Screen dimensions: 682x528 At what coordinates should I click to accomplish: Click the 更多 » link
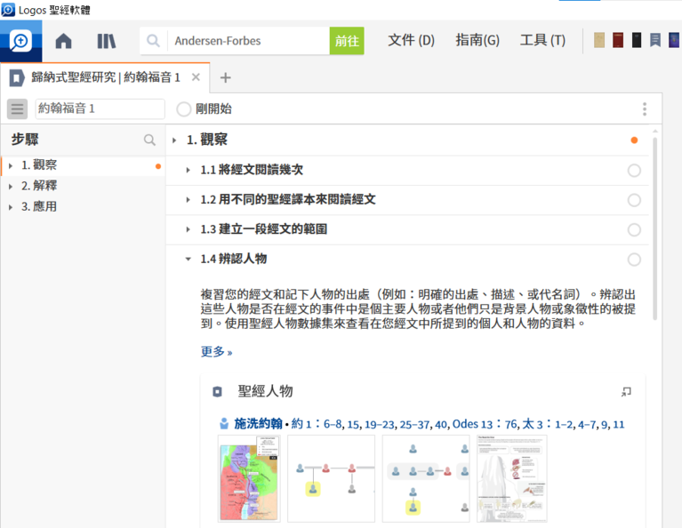tap(216, 351)
